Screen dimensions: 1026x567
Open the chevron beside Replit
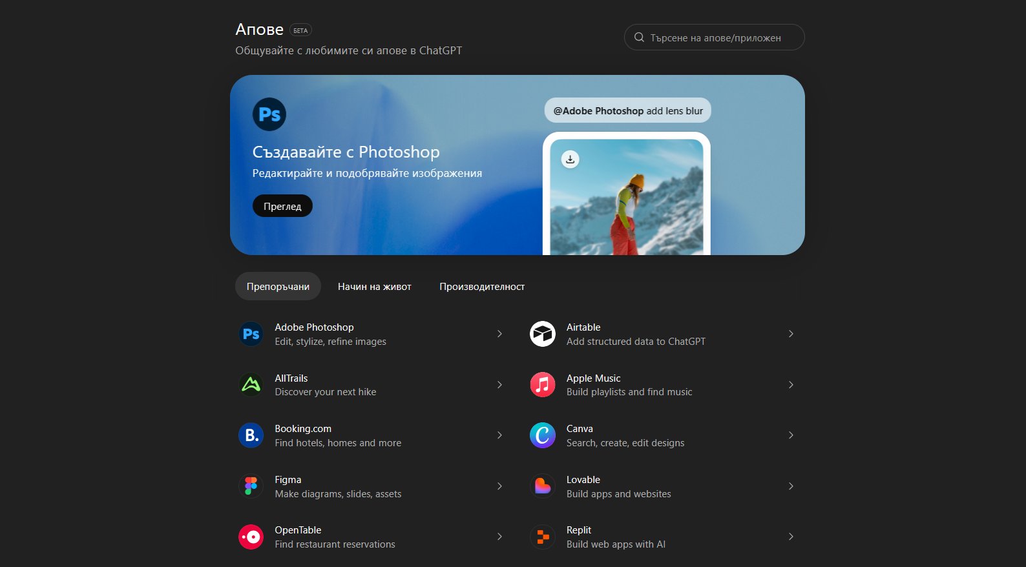[x=791, y=537]
